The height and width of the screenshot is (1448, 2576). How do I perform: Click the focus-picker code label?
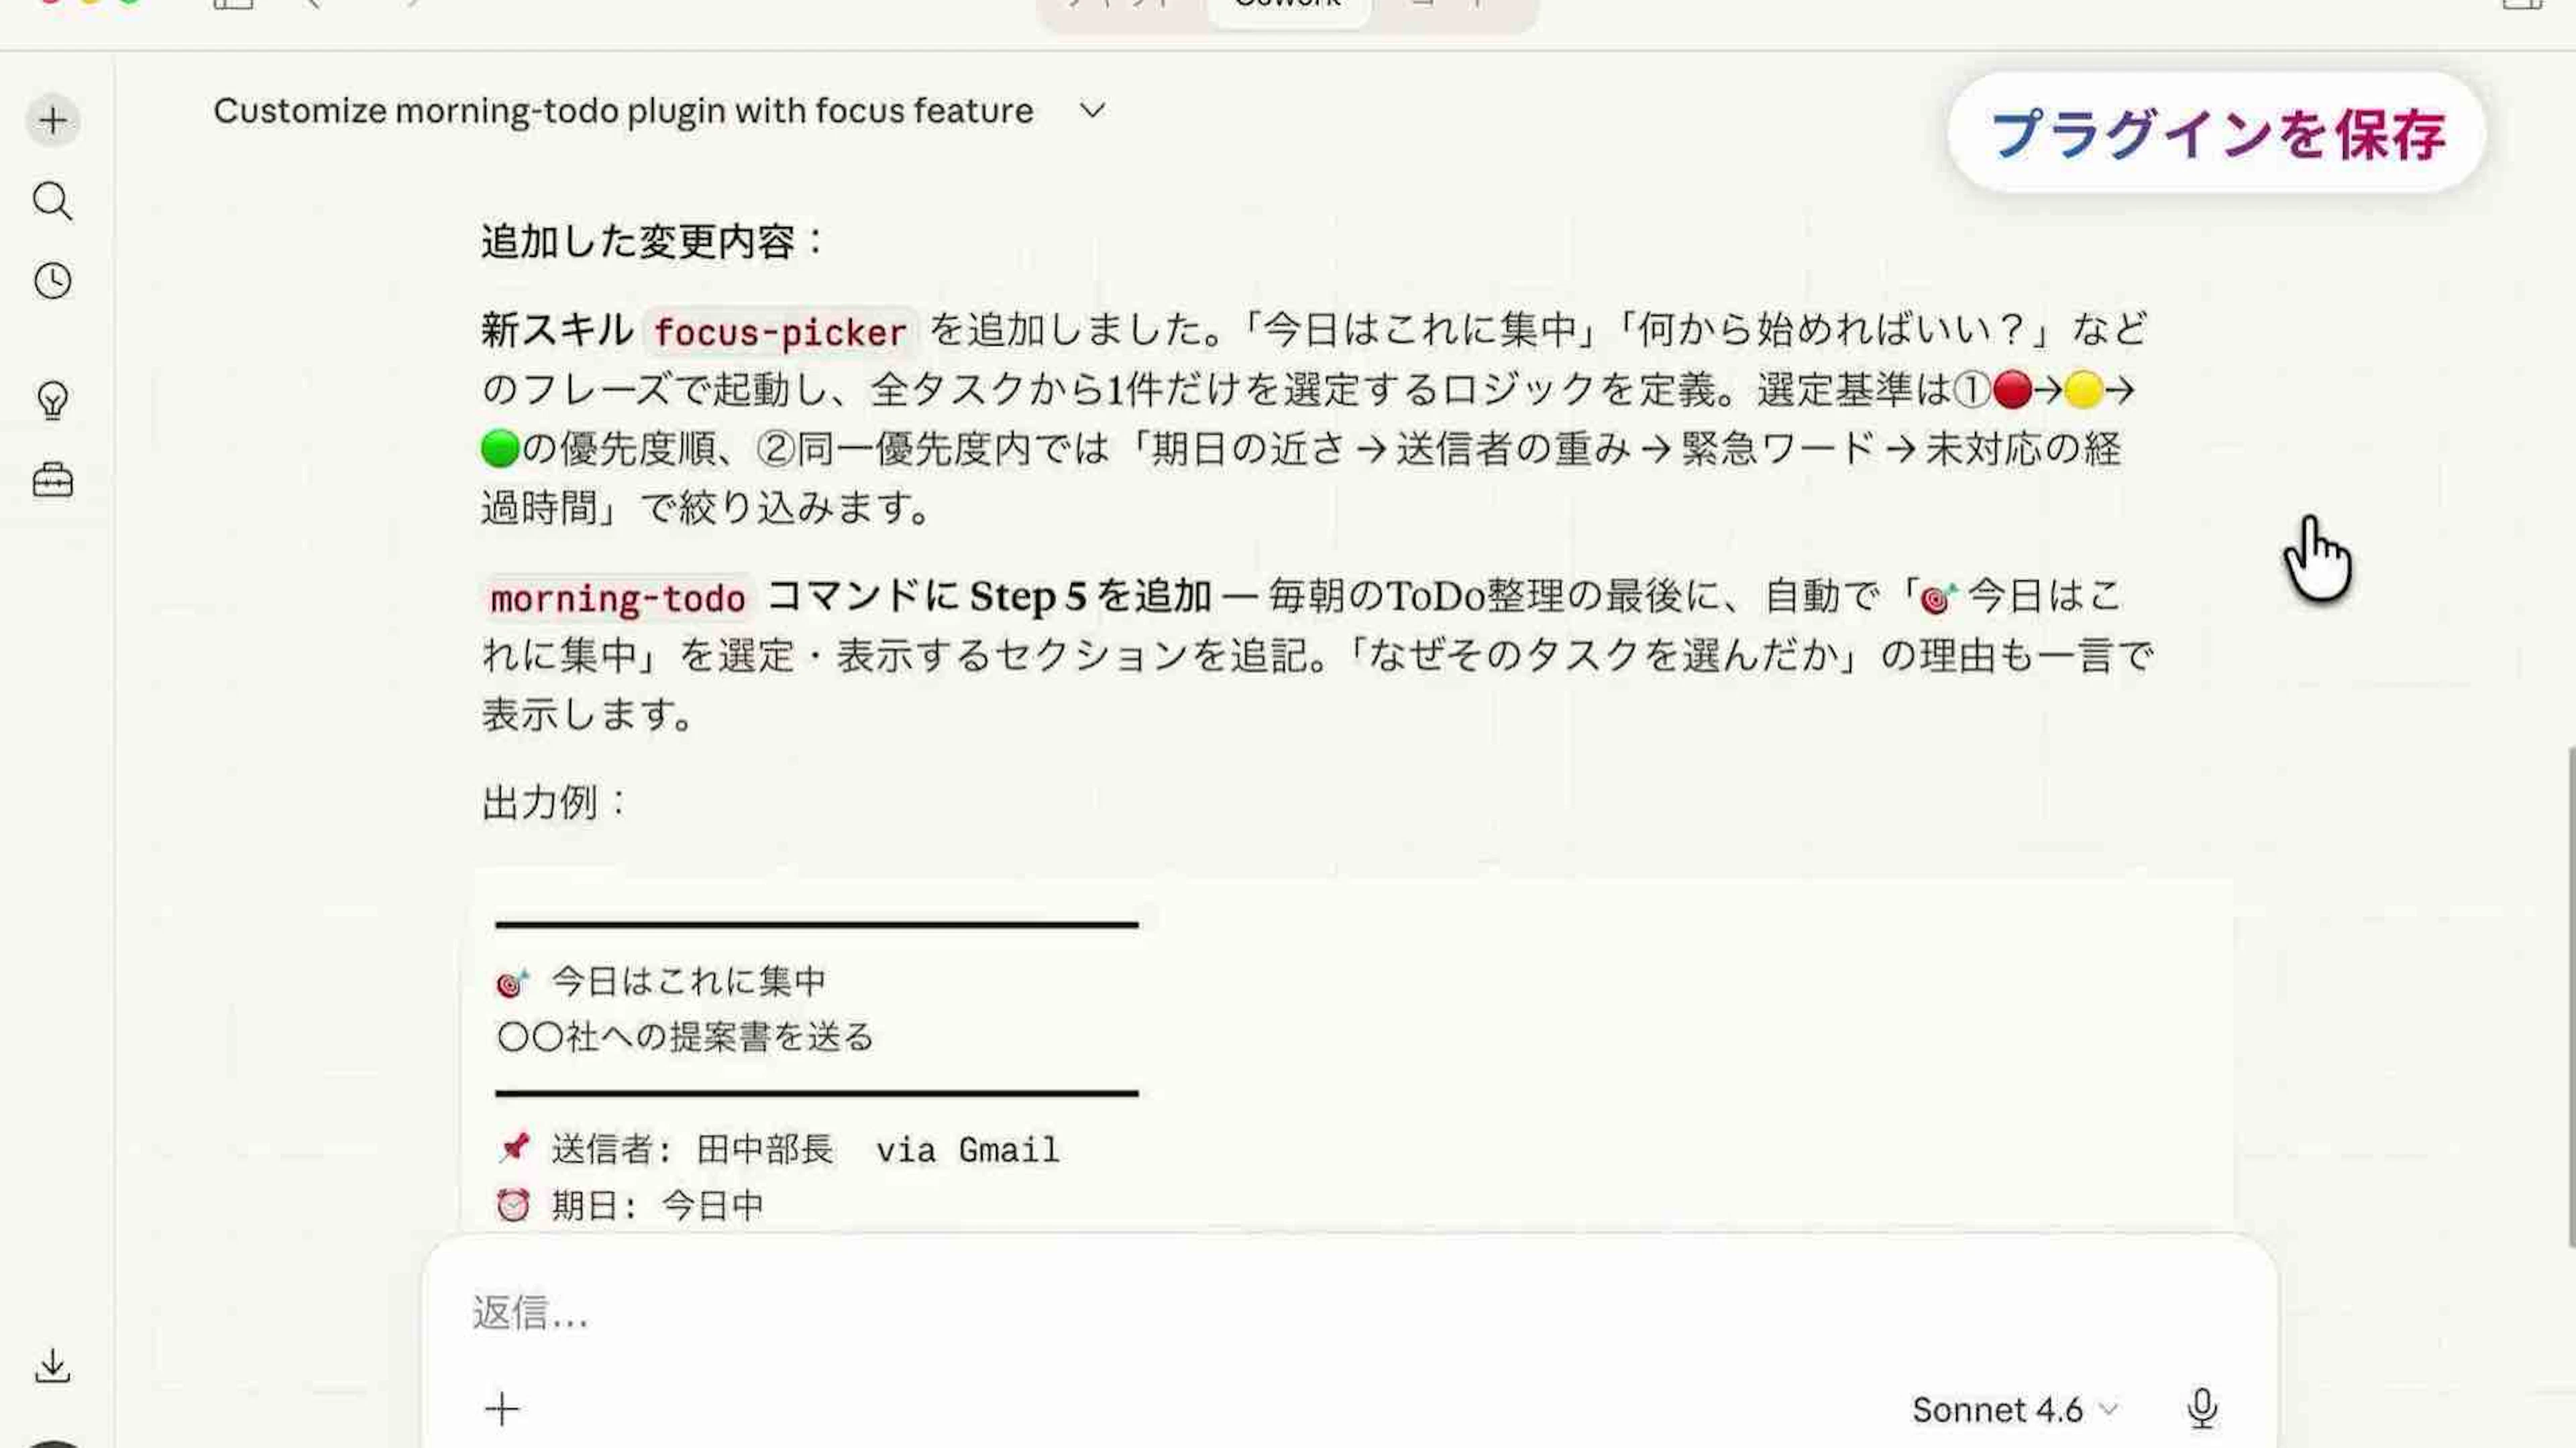(x=779, y=332)
